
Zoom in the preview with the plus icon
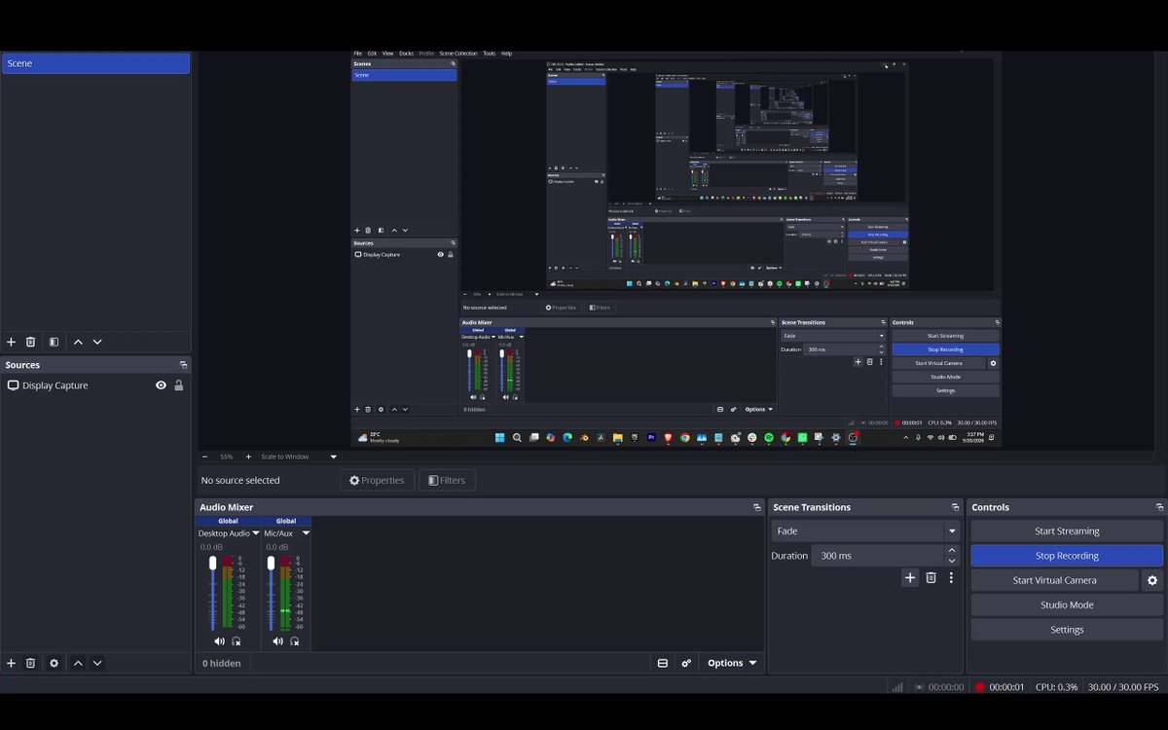248,456
